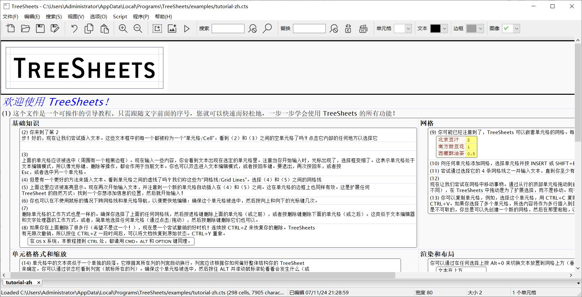This screenshot has height=297, width=582.
Task: Open the 搜索(S) menu
Action: point(54,16)
